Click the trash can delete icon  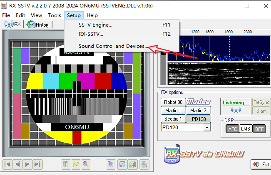66,164
